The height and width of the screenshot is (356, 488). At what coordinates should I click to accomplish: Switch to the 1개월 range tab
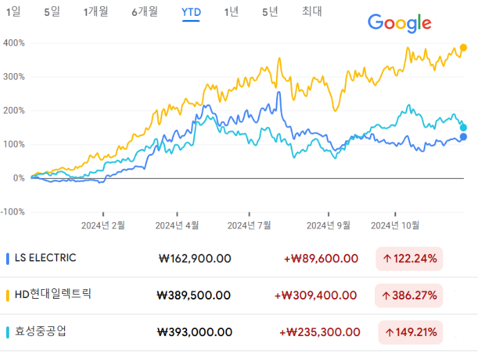[x=96, y=12]
